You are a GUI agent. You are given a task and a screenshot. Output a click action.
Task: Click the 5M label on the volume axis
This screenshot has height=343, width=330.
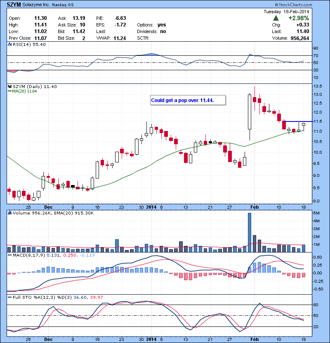tap(316, 213)
